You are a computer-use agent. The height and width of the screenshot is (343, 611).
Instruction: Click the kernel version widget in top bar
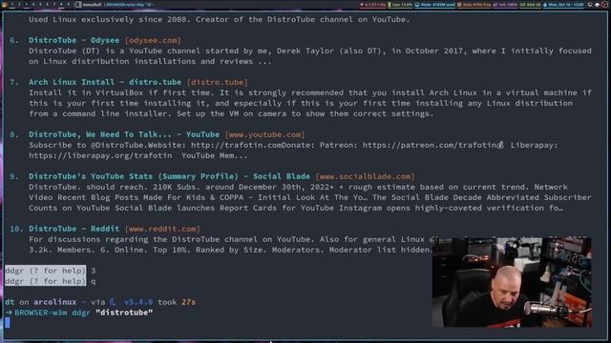373,5
